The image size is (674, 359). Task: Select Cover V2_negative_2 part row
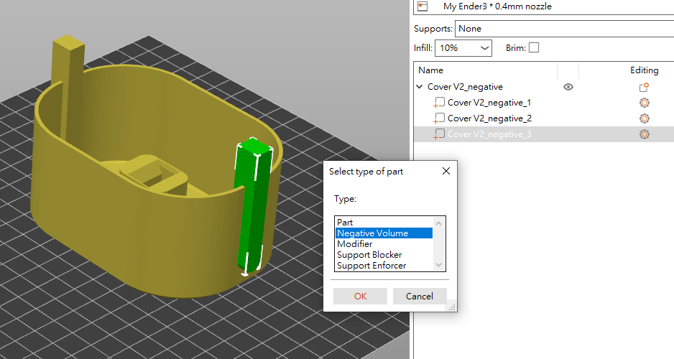[544, 118]
